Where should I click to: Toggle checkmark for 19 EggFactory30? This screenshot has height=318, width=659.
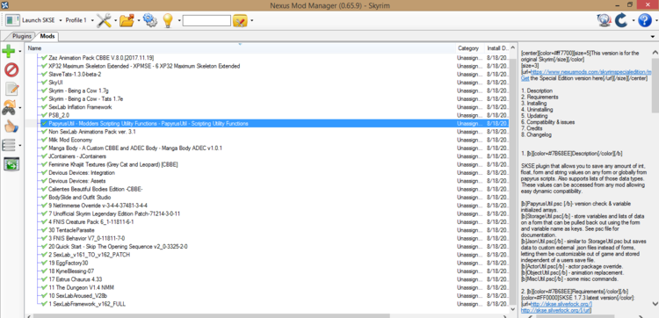pos(45,263)
